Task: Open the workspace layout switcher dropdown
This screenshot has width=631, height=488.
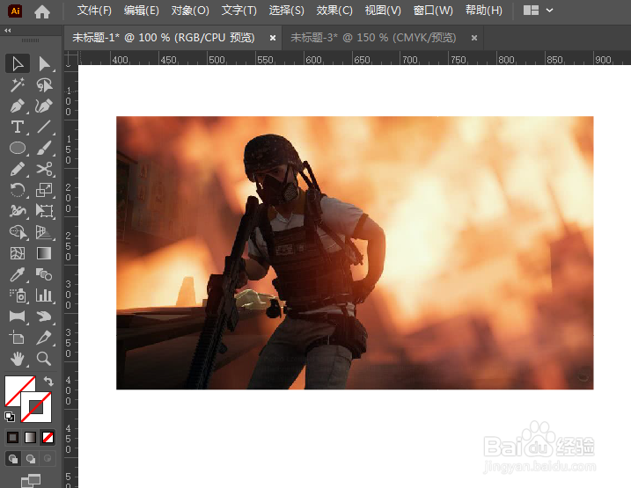Action: [539, 11]
